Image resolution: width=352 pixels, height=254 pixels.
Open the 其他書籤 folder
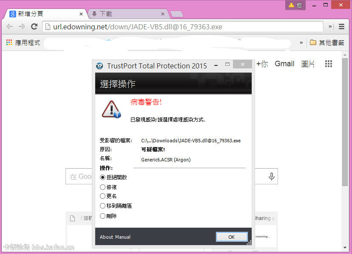tap(327, 42)
